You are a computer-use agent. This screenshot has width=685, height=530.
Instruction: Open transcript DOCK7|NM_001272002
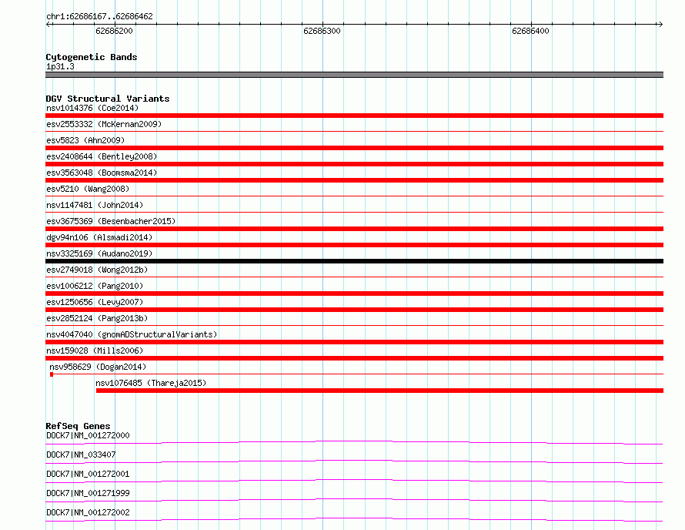click(x=88, y=512)
